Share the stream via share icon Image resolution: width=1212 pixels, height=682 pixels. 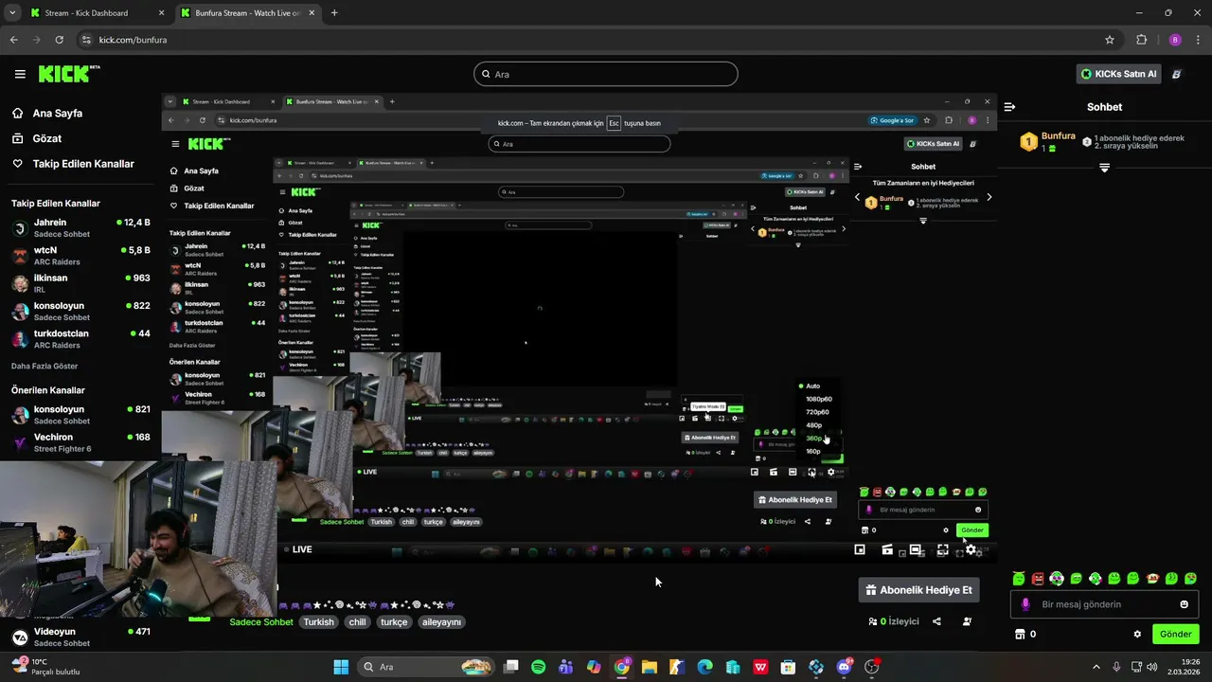[936, 621]
